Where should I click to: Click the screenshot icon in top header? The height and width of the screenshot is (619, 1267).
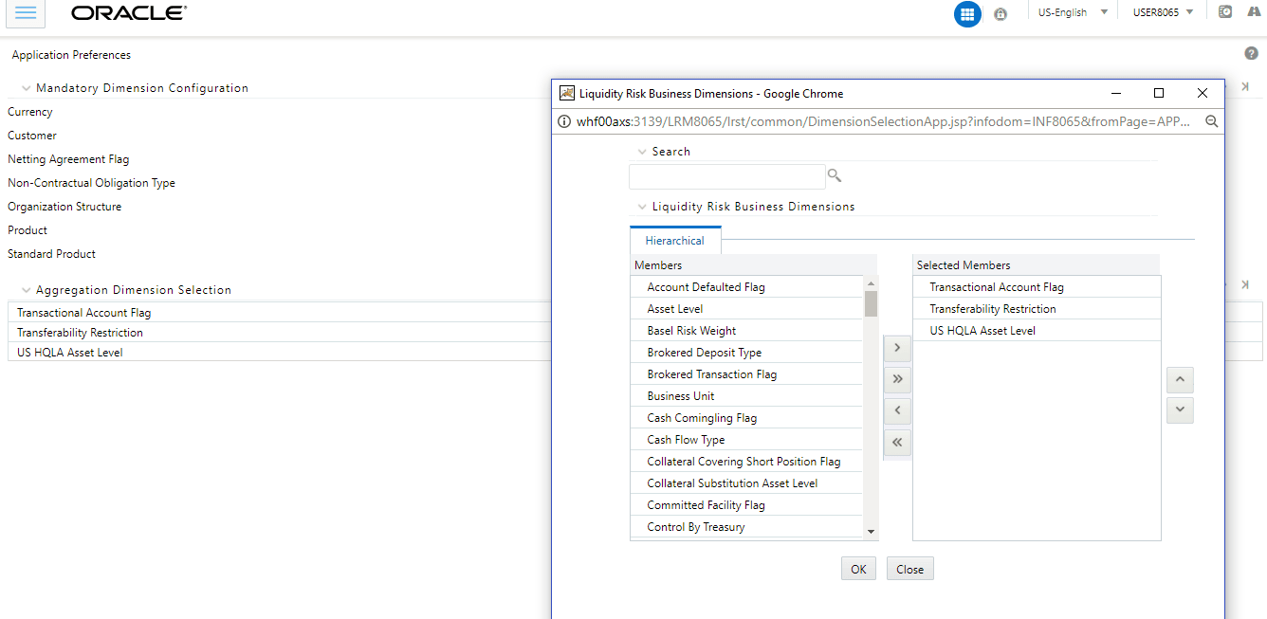(1225, 12)
